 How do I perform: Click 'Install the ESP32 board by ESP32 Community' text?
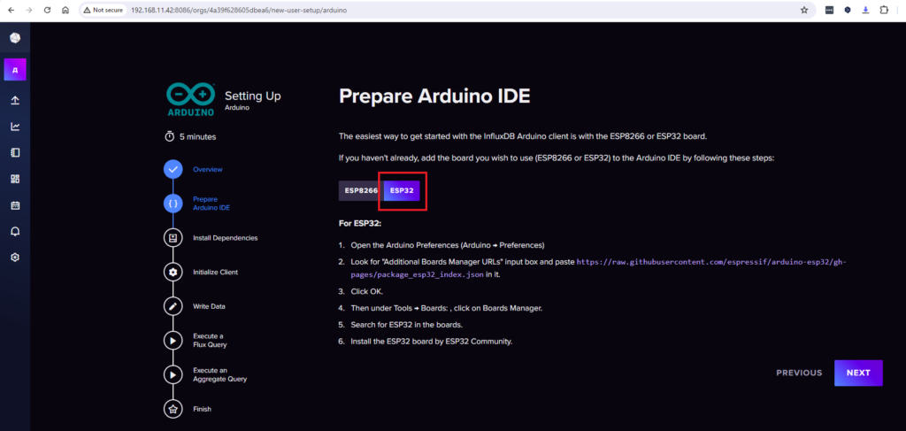tap(432, 342)
